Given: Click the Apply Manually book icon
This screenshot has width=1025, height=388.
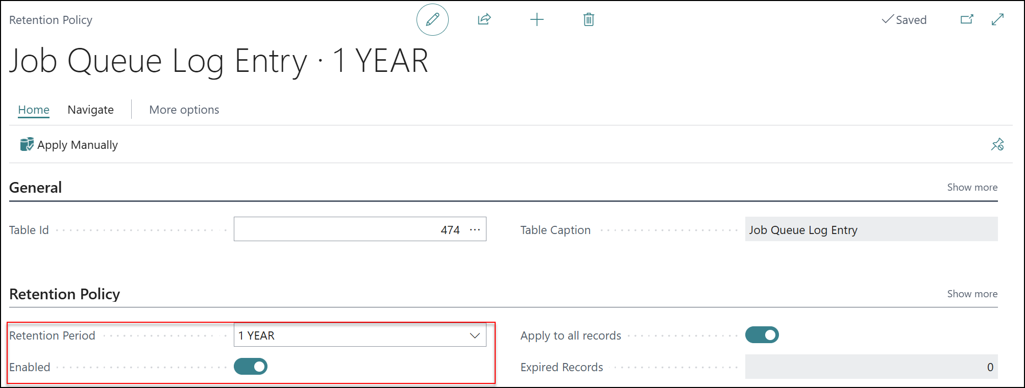Looking at the screenshot, I should [x=26, y=144].
